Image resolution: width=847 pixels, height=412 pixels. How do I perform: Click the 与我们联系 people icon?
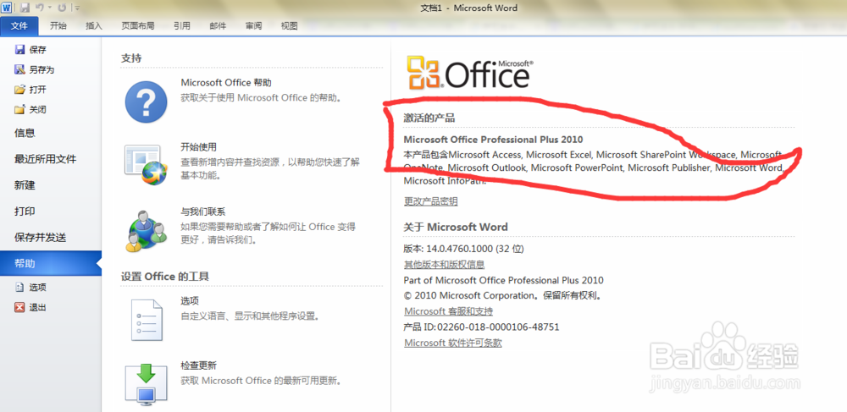pyautogui.click(x=147, y=230)
